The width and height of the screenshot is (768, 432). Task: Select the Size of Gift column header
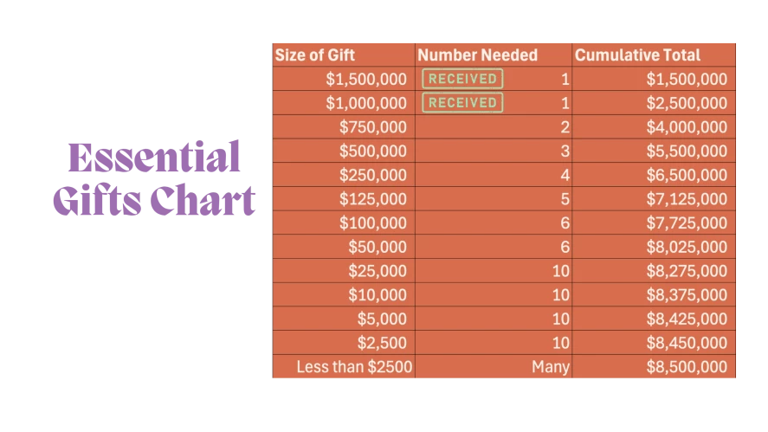315,55
